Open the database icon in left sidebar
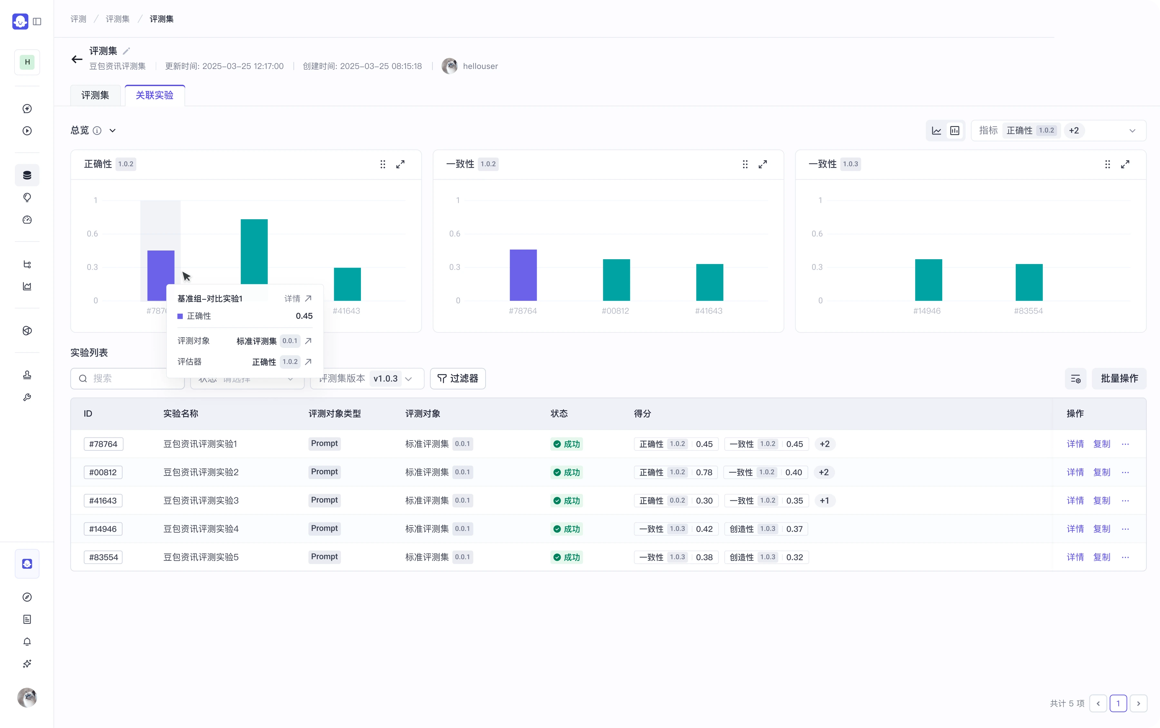 coord(27,175)
